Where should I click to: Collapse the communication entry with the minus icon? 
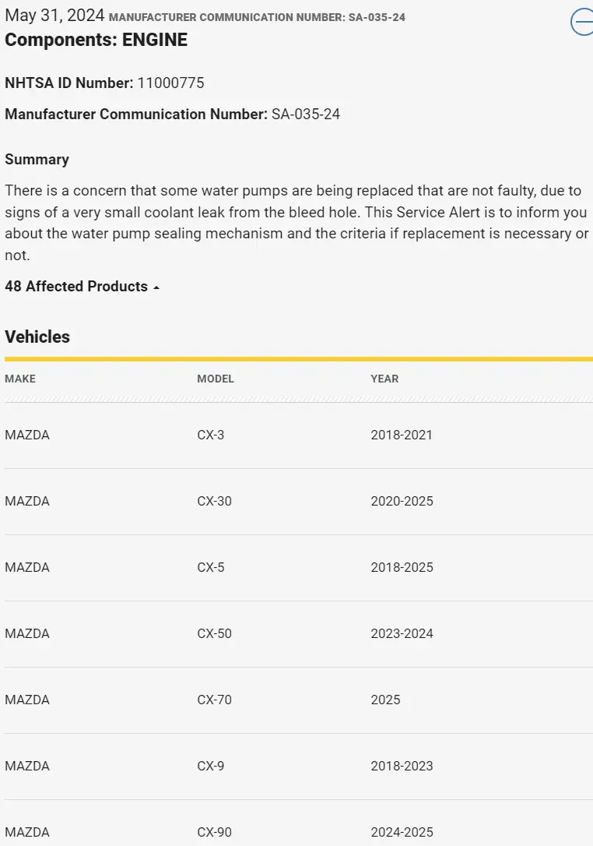click(584, 23)
